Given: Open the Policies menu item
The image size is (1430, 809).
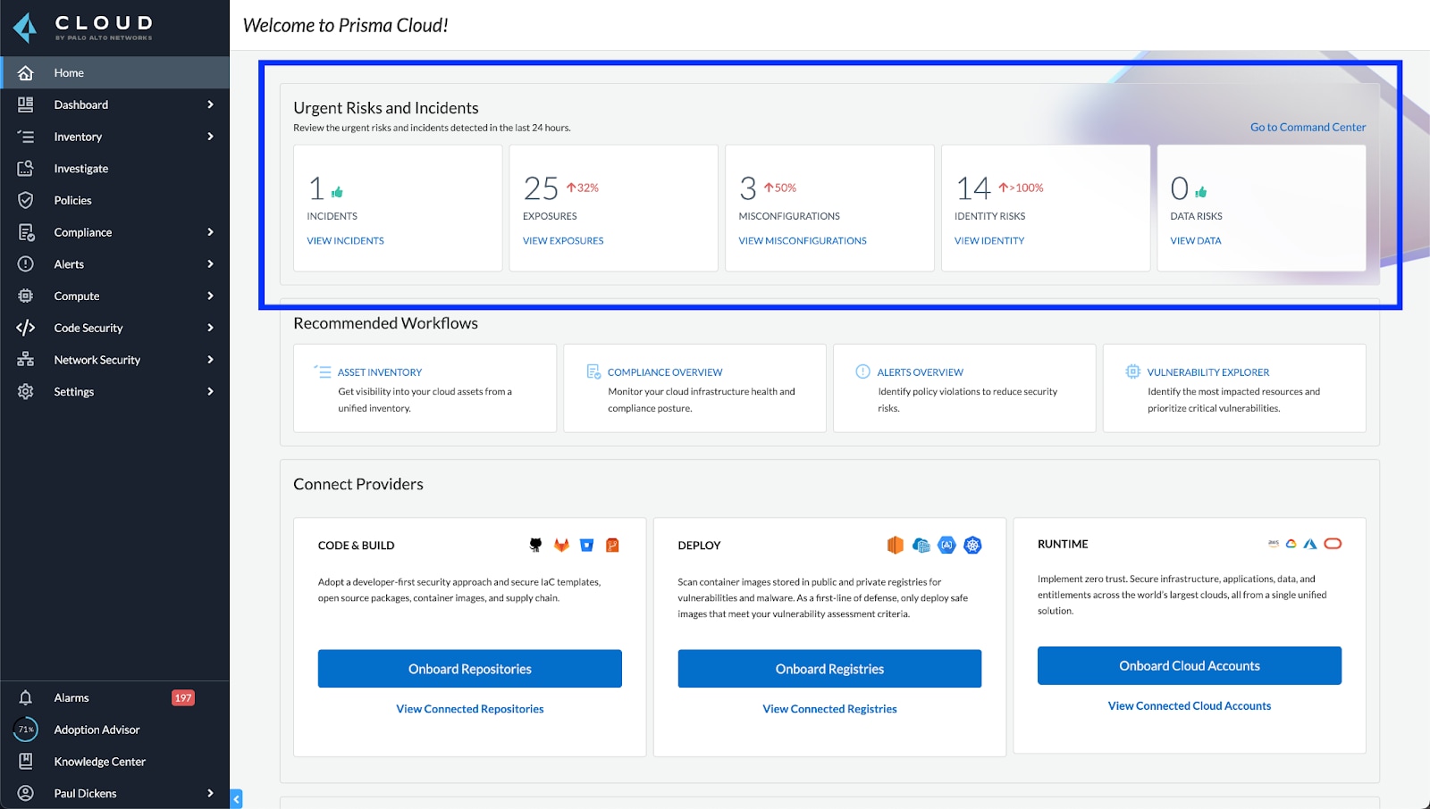Looking at the screenshot, I should pyautogui.click(x=114, y=200).
